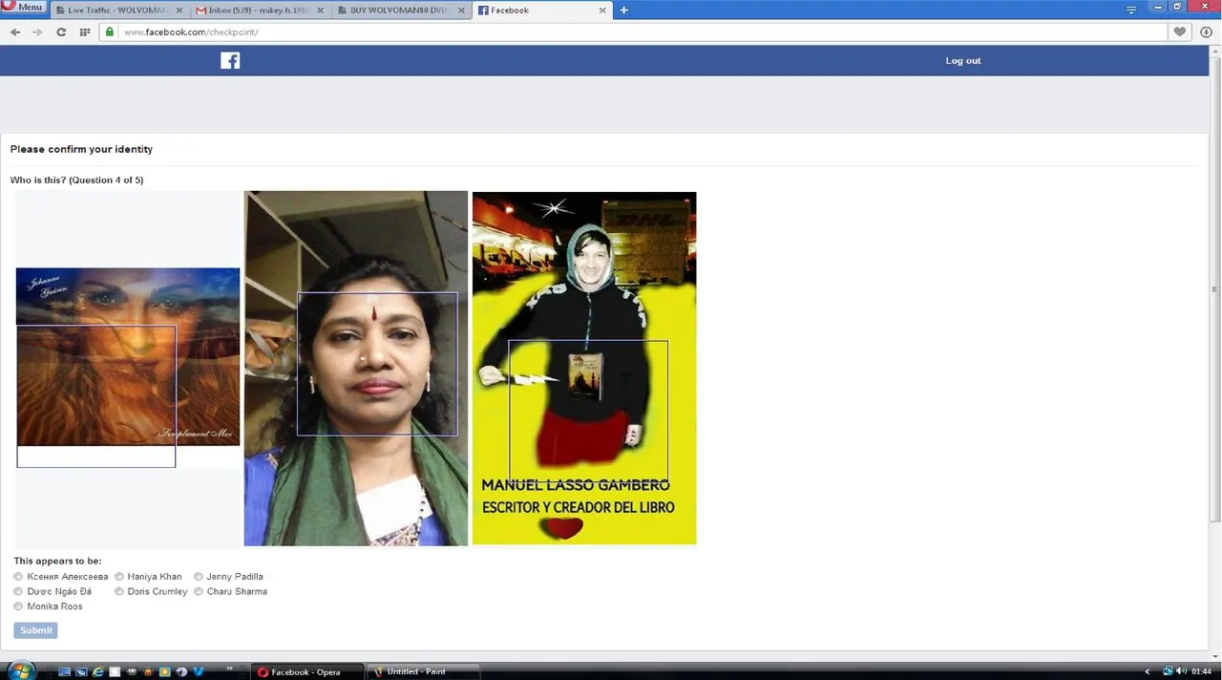The height and width of the screenshot is (680, 1222).
Task: Close the BUY WOLVOMAN80 DVD tab
Action: [x=460, y=11]
